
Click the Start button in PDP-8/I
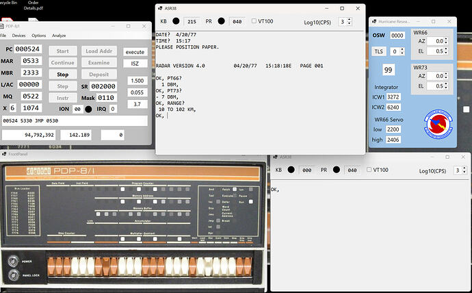63,51
